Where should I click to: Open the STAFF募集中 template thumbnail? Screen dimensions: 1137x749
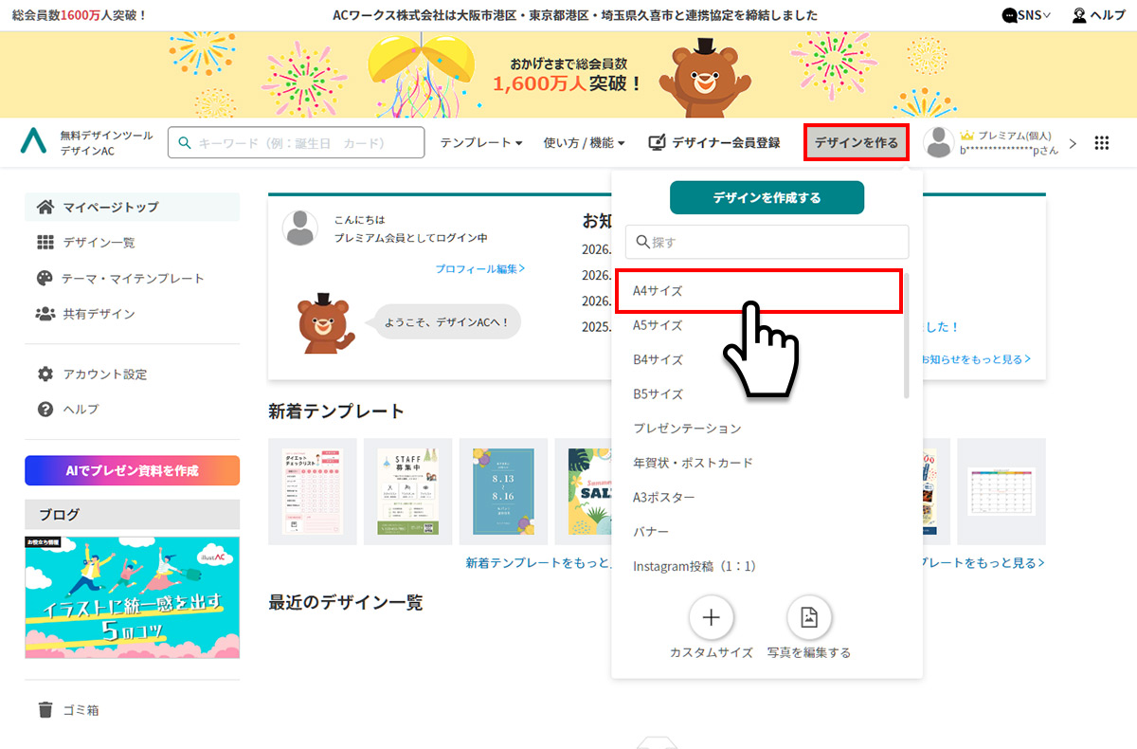tap(408, 491)
